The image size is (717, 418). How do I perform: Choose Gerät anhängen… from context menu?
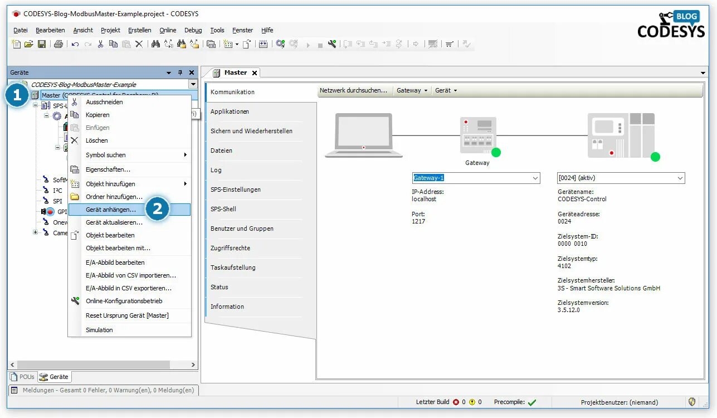click(130, 210)
